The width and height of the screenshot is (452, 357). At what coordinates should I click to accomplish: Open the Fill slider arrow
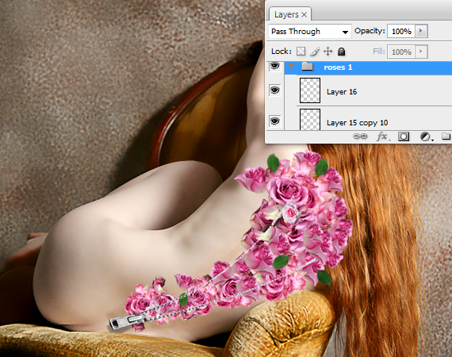(x=421, y=52)
